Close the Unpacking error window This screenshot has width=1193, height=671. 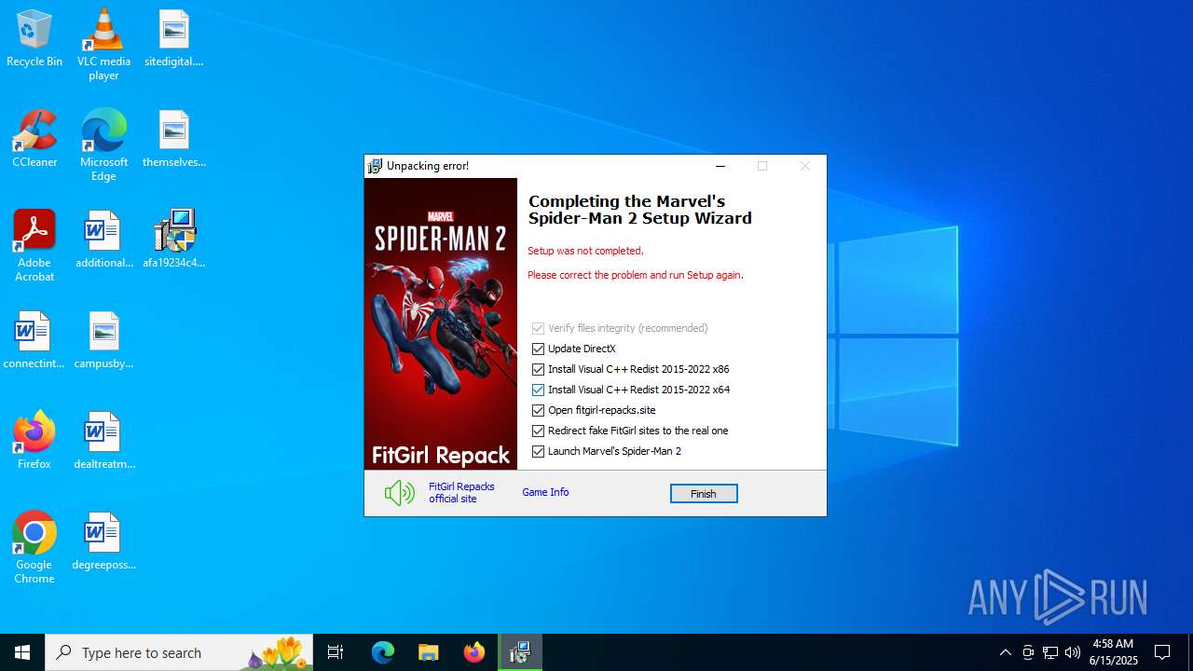[x=805, y=166]
